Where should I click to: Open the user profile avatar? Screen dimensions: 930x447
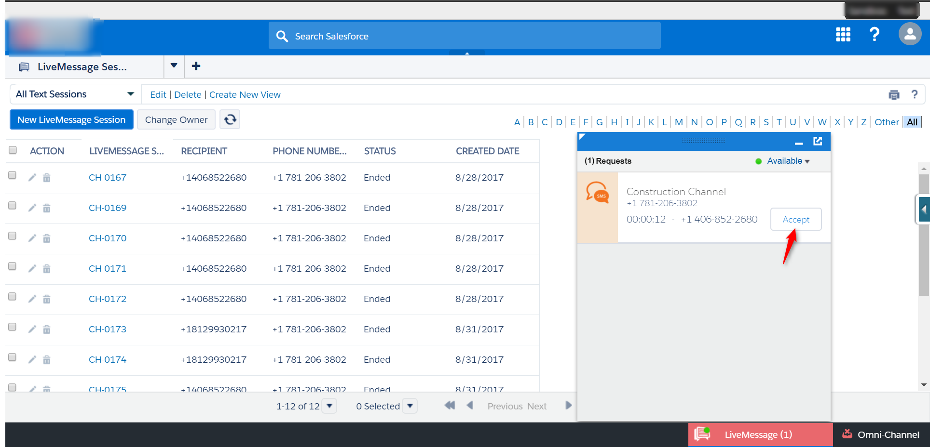point(910,34)
